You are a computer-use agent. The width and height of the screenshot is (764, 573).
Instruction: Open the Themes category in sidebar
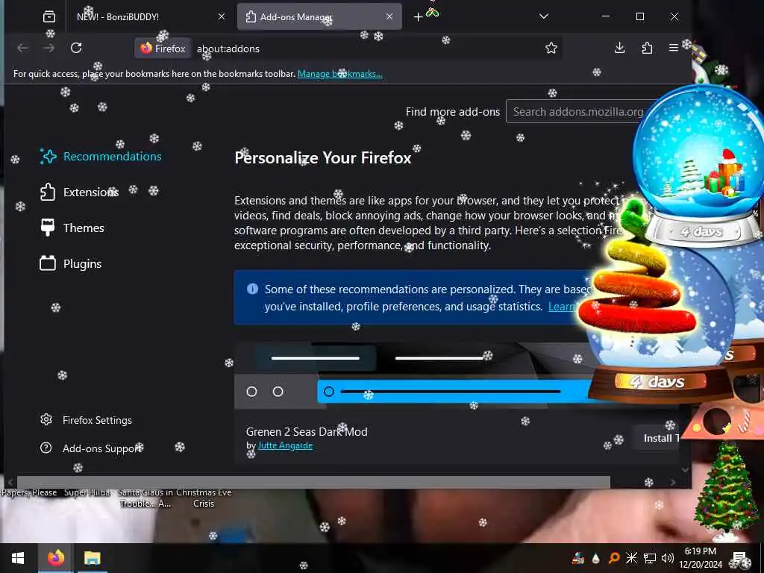[x=72, y=228]
